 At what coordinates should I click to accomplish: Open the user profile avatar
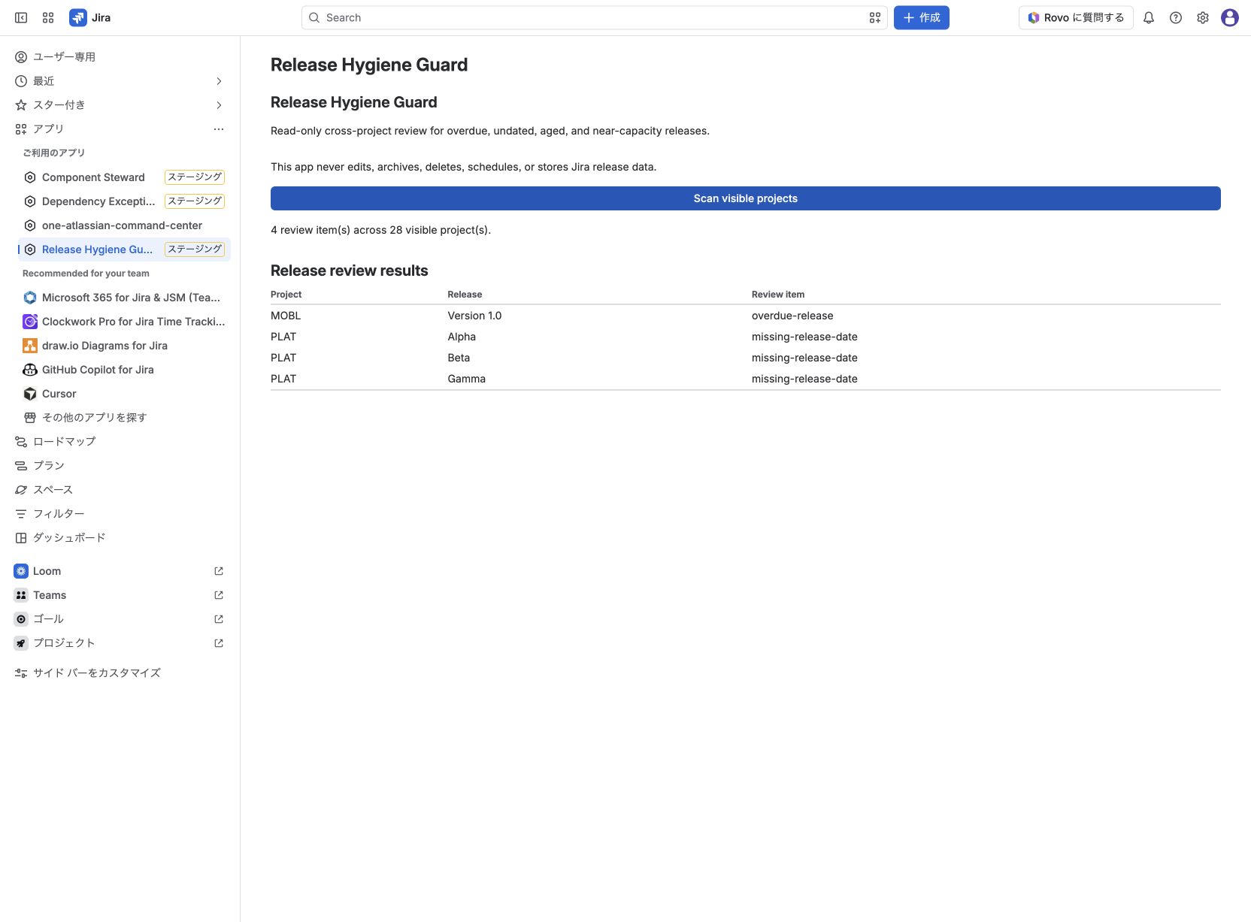pyautogui.click(x=1230, y=17)
